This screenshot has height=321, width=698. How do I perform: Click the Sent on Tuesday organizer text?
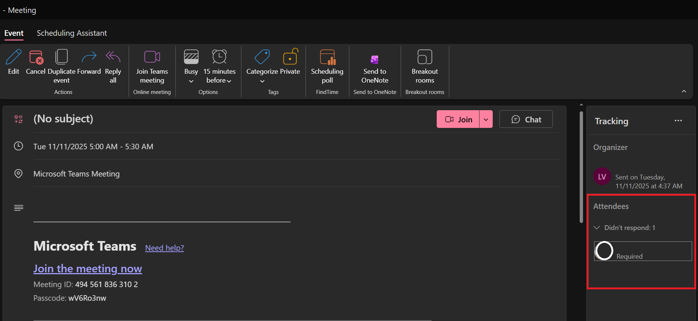tap(649, 182)
